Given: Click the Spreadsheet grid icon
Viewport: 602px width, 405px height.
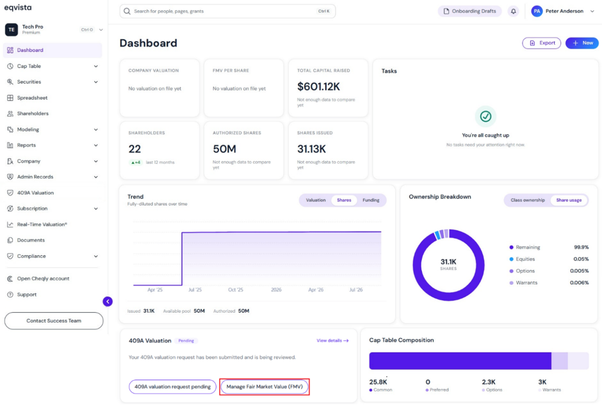Looking at the screenshot, I should pos(10,98).
